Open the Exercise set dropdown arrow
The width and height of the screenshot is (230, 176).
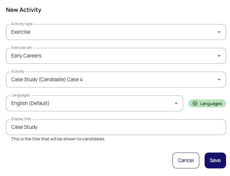point(219,56)
